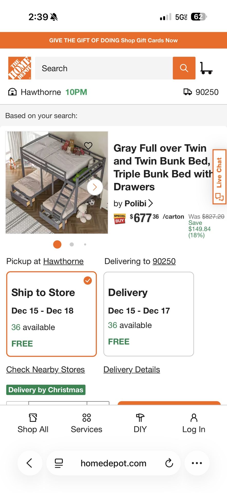Tap the Search input field
The height and width of the screenshot is (493, 227).
tap(103, 68)
